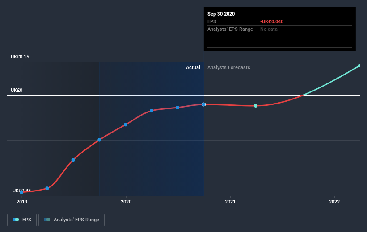Toggle the Analysts' EPS Range legend button
The image size is (367, 232).
(x=72, y=220)
